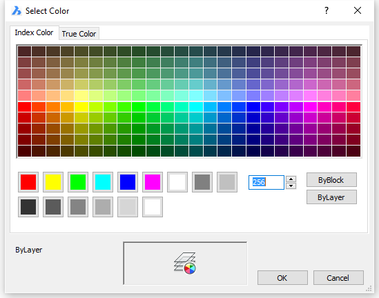Click the Cancel button
Screen dimensions: 379x298
point(338,278)
